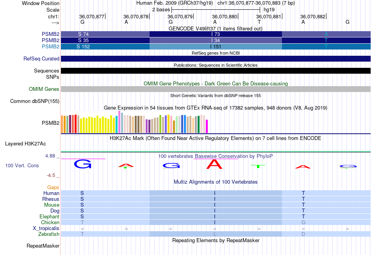Screen dimensions: 371x255
Task: Open the GENCODE V49lift37 track title
Action: (215, 28)
